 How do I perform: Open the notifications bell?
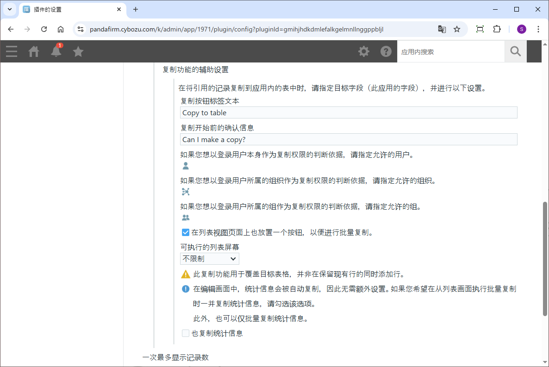56,51
